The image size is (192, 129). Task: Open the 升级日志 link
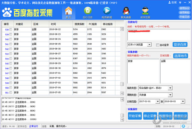pyautogui.click(x=185, y=17)
